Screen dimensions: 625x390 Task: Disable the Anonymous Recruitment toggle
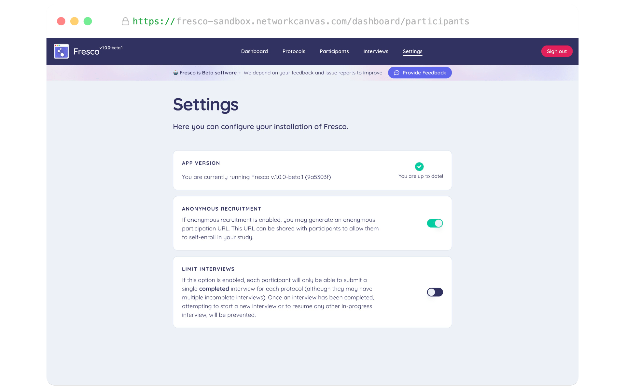(435, 223)
